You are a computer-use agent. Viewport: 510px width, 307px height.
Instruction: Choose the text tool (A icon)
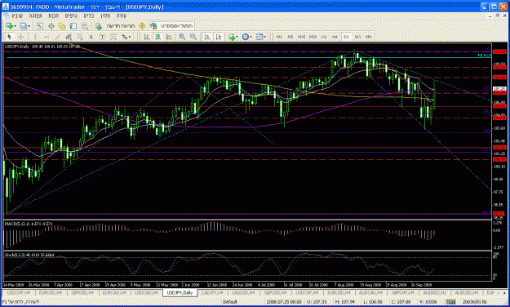[91, 37]
